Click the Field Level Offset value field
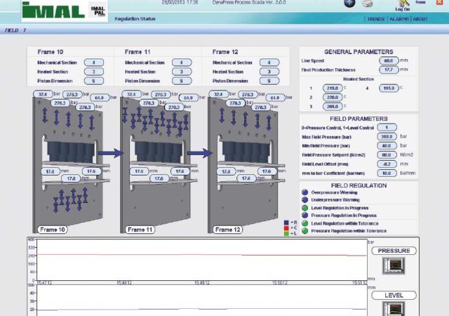Image resolution: width=449 pixels, height=316 pixels. [386, 164]
